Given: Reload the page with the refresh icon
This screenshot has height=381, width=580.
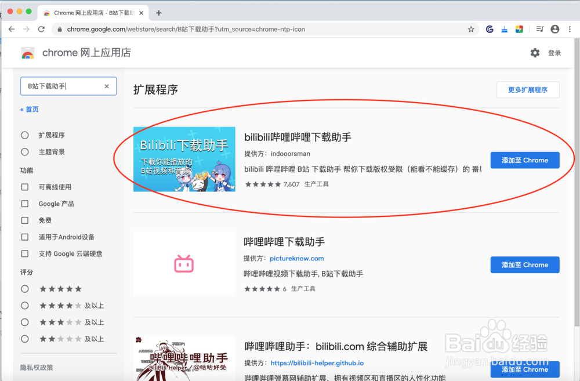Looking at the screenshot, I should tap(41, 29).
